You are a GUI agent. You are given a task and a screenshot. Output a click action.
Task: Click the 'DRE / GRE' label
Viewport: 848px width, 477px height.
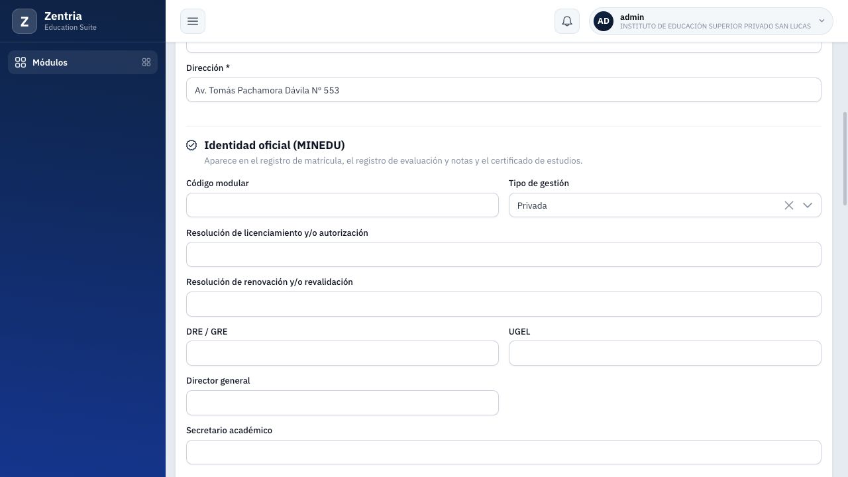pyautogui.click(x=207, y=331)
